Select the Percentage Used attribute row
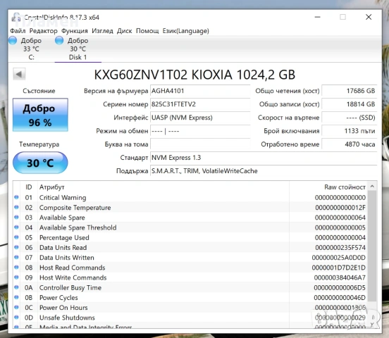389x338 pixels. 190,237
